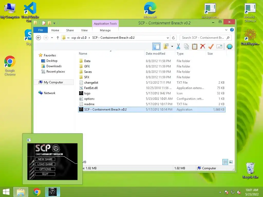The height and width of the screenshot is (197, 263).
Task: Expand the breadcrumb arrow after scp cb v2.0
Action: (89, 38)
